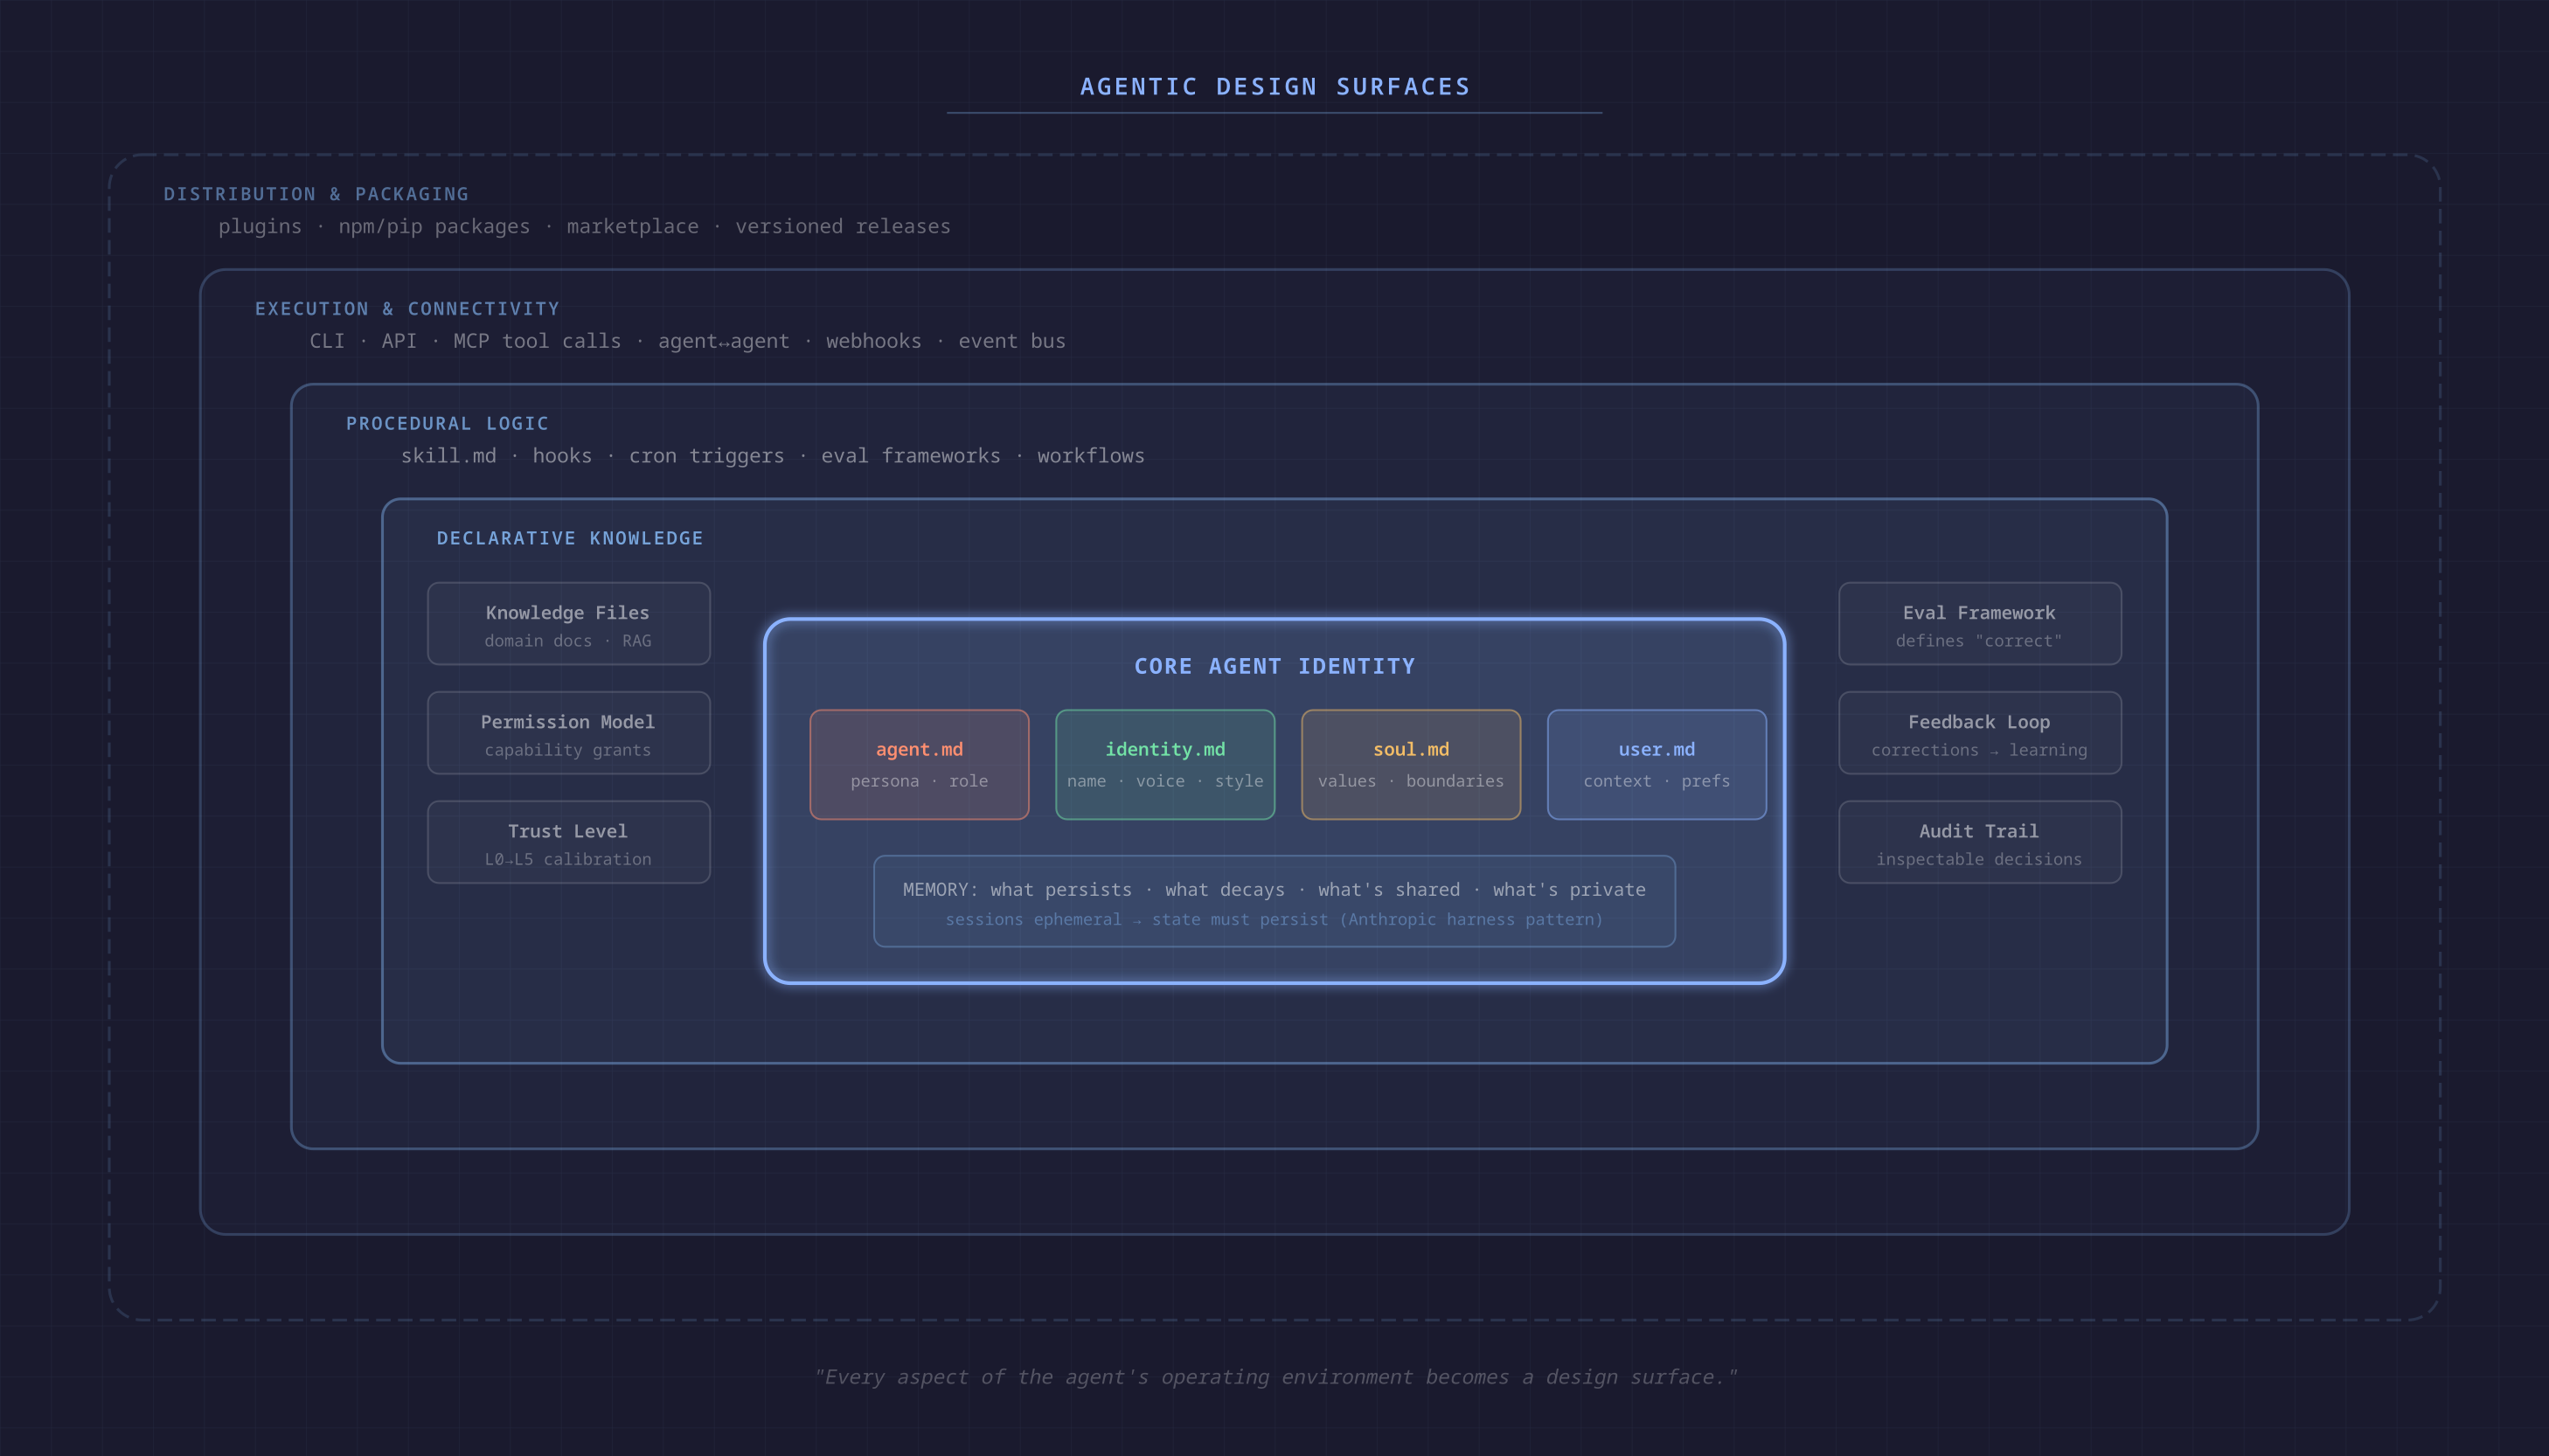Image resolution: width=2549 pixels, height=1456 pixels.
Task: Click the AGENTIC DESIGN SURFACES title
Action: tap(1275, 87)
